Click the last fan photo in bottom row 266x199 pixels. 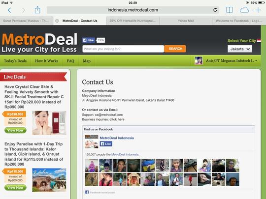(x=233, y=179)
